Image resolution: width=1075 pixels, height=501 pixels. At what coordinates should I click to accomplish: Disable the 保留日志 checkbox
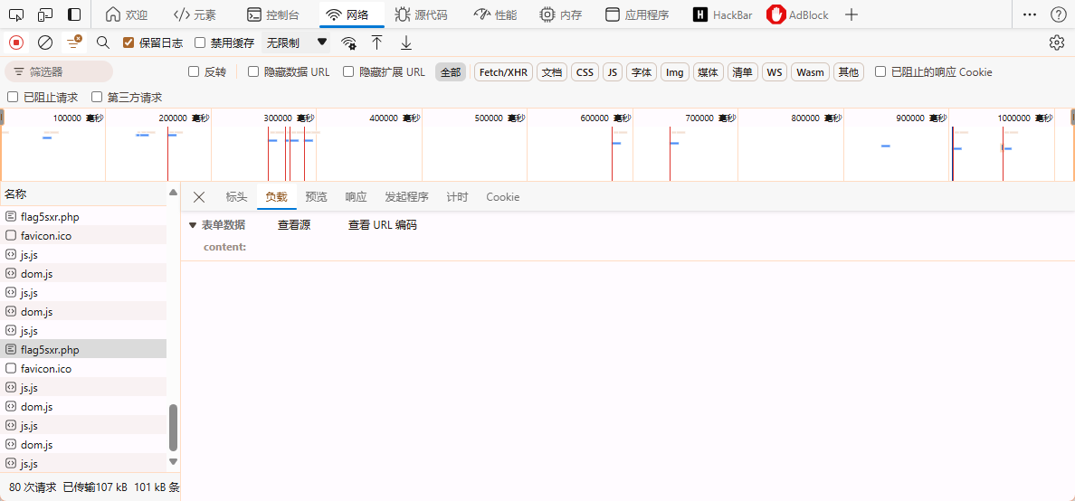(x=128, y=43)
